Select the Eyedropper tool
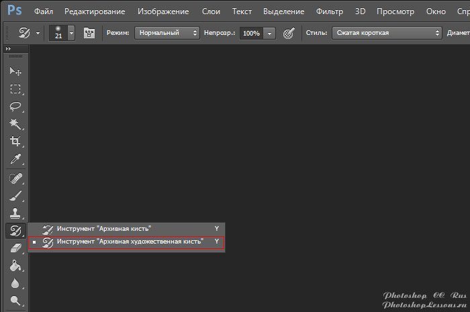 coord(15,159)
